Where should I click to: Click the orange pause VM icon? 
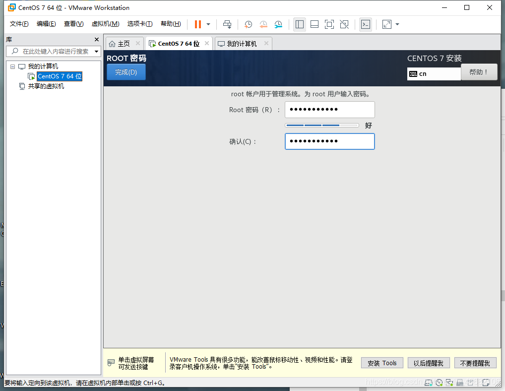coord(198,24)
